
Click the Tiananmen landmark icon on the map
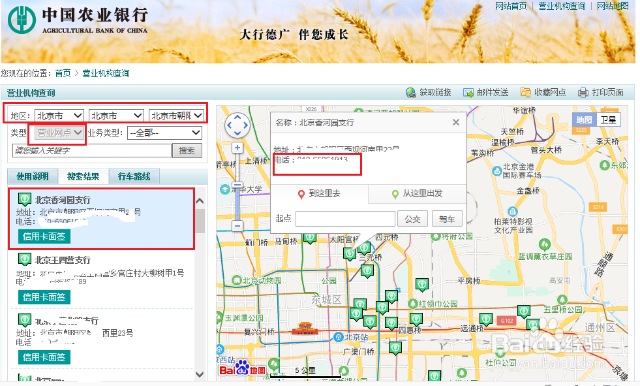305,329
